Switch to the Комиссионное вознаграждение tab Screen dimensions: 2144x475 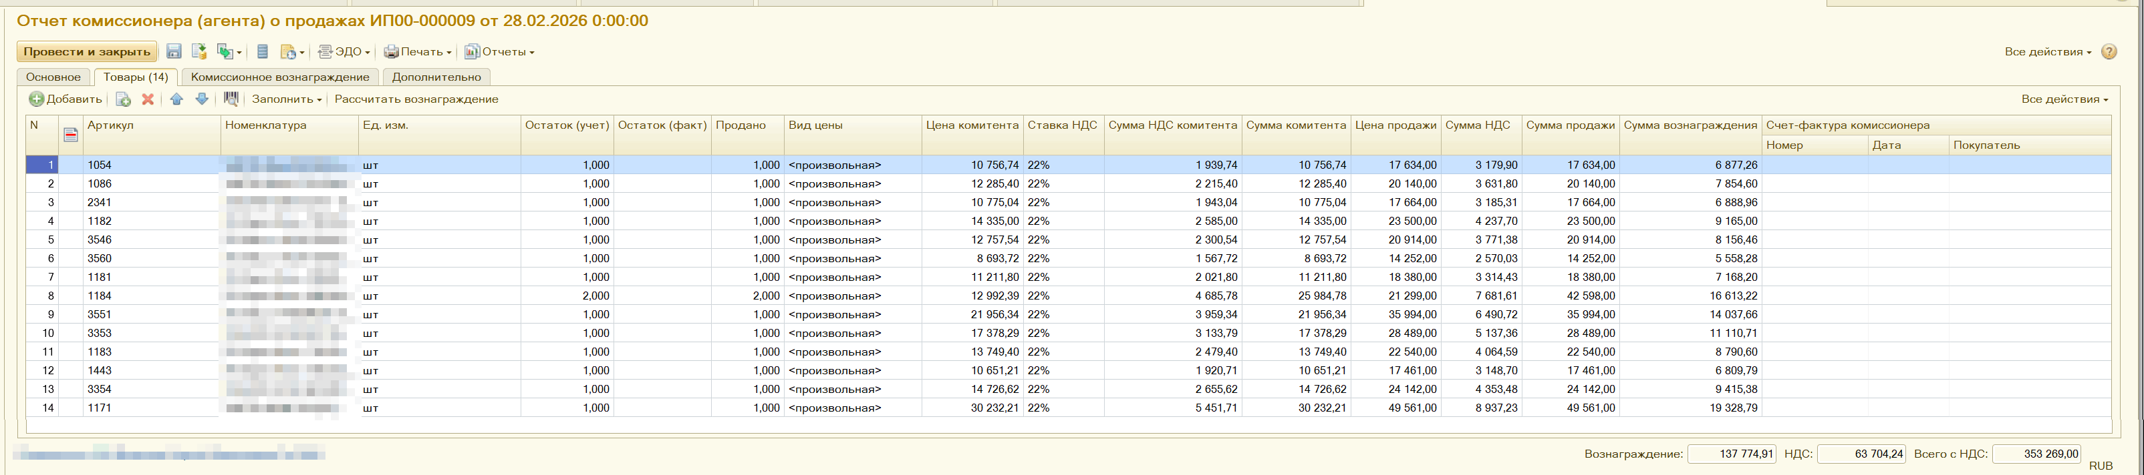pos(279,77)
